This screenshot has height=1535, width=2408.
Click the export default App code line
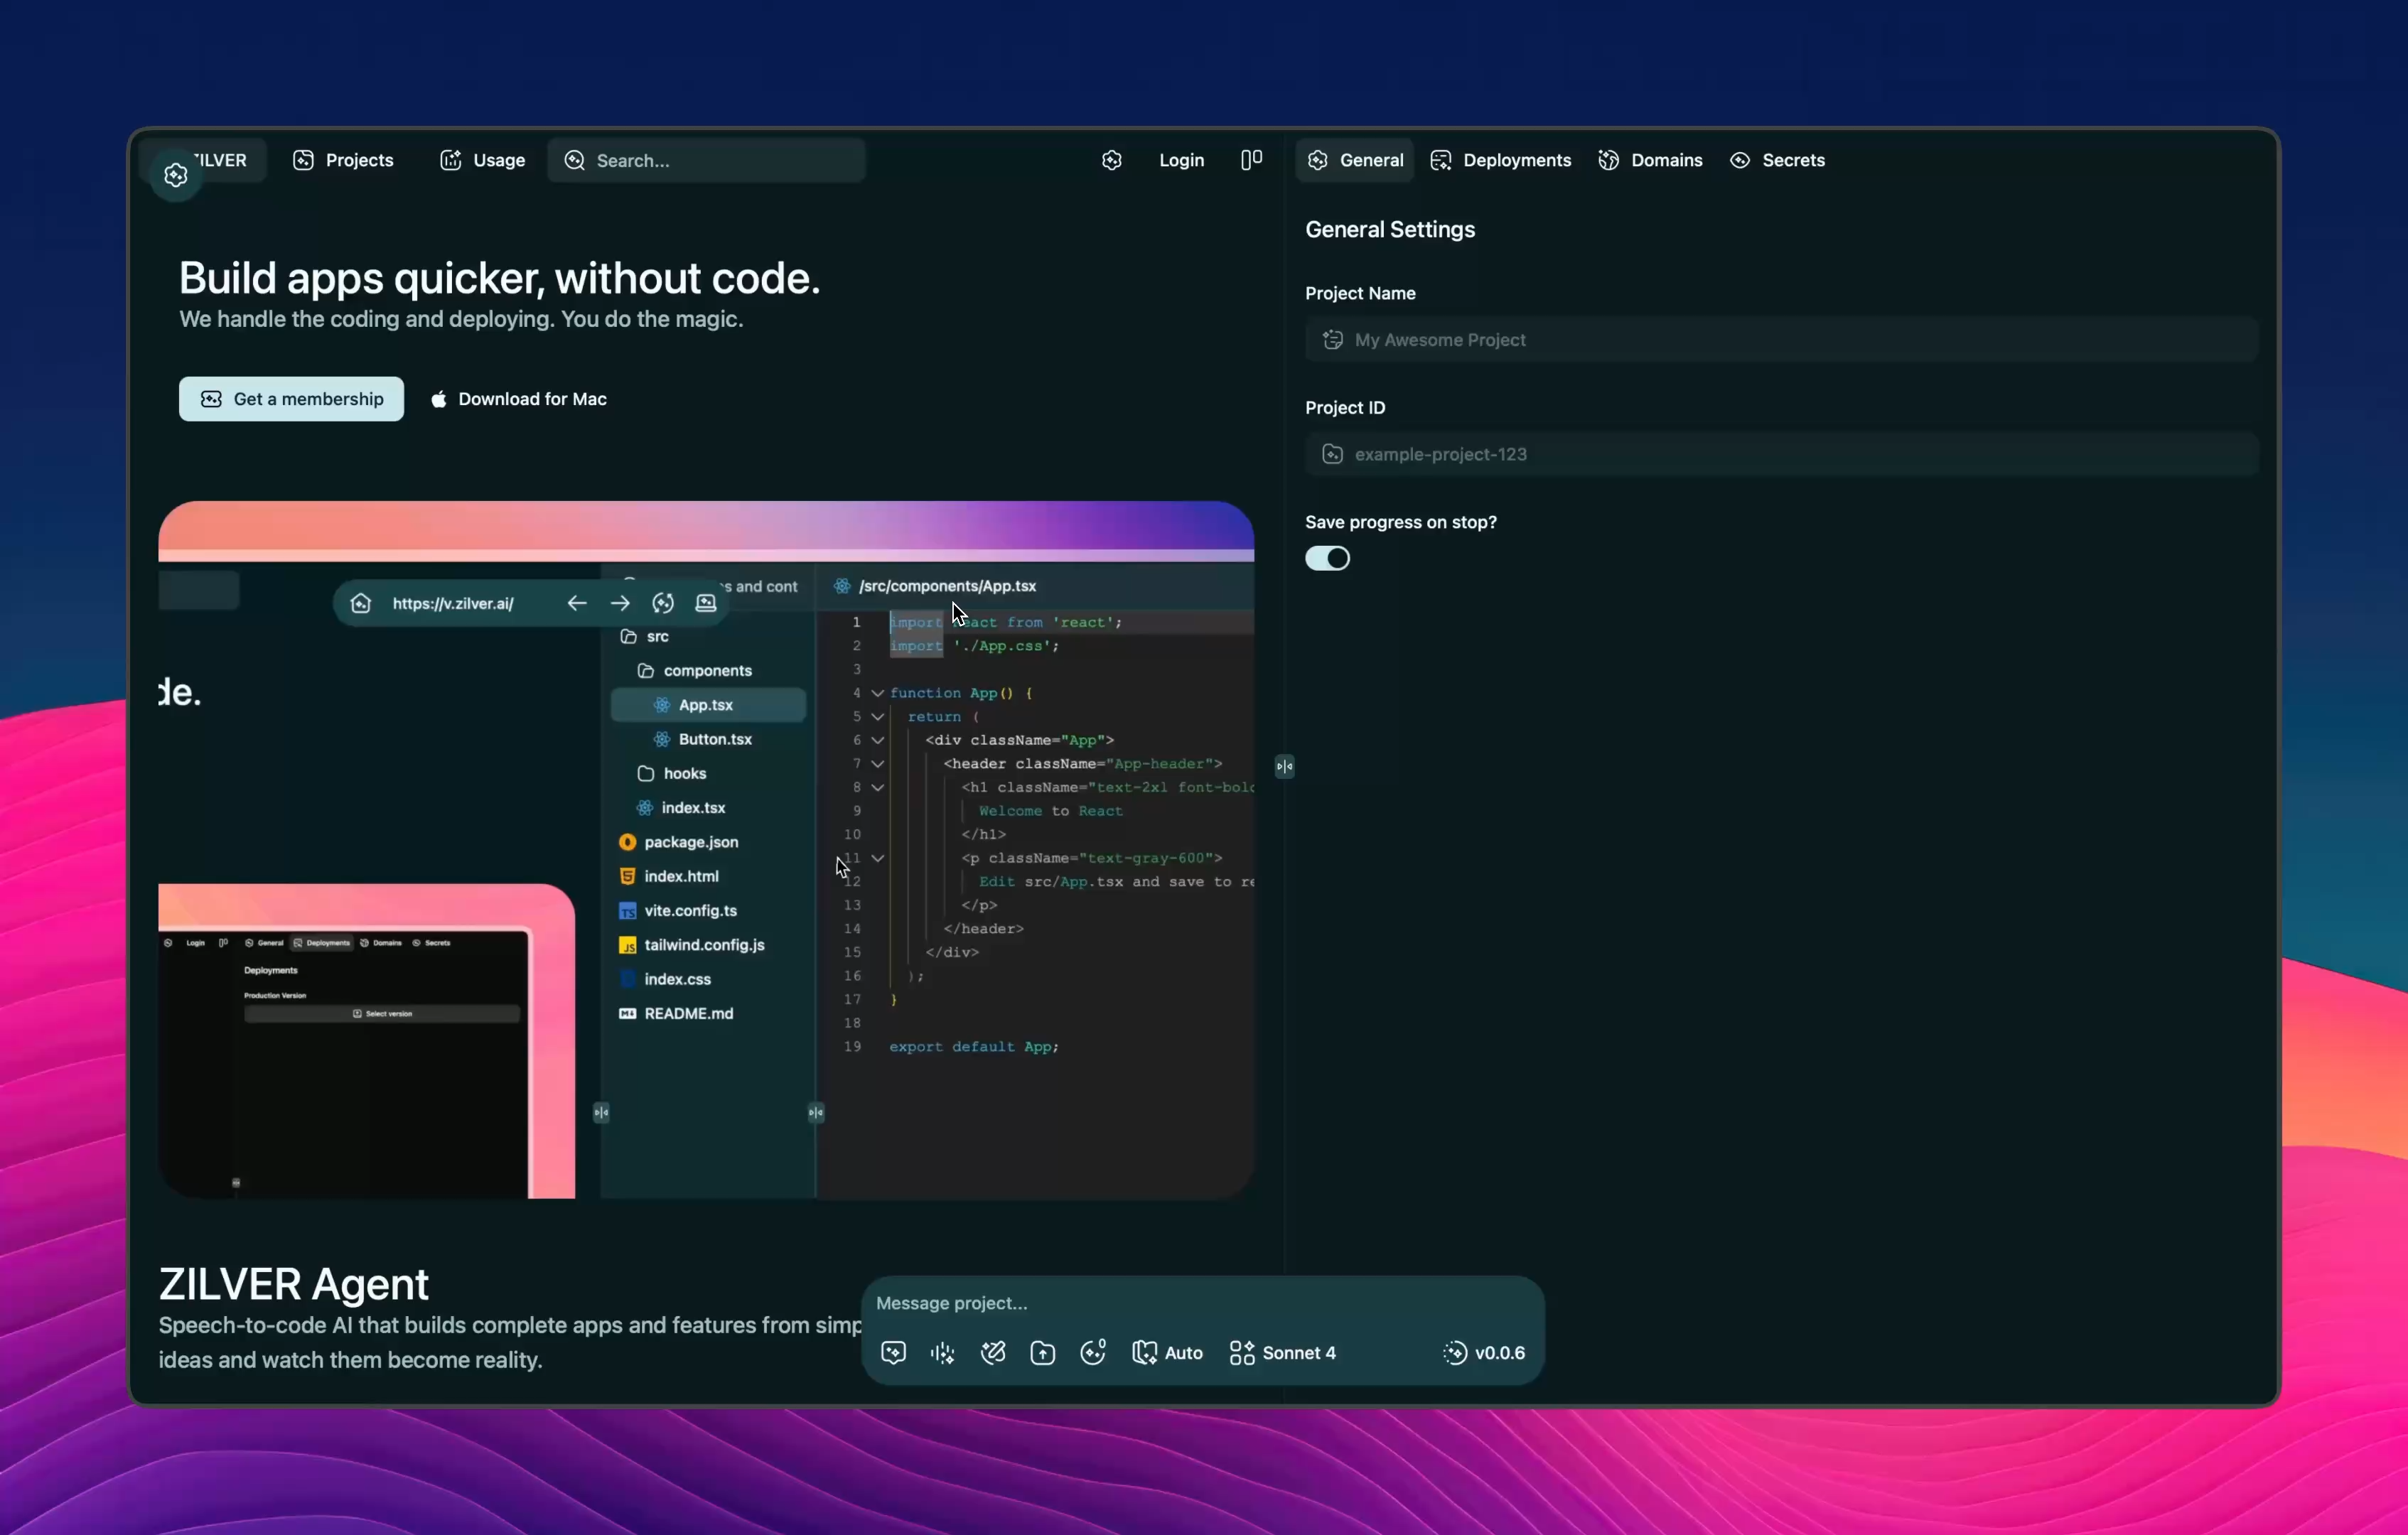[973, 1047]
